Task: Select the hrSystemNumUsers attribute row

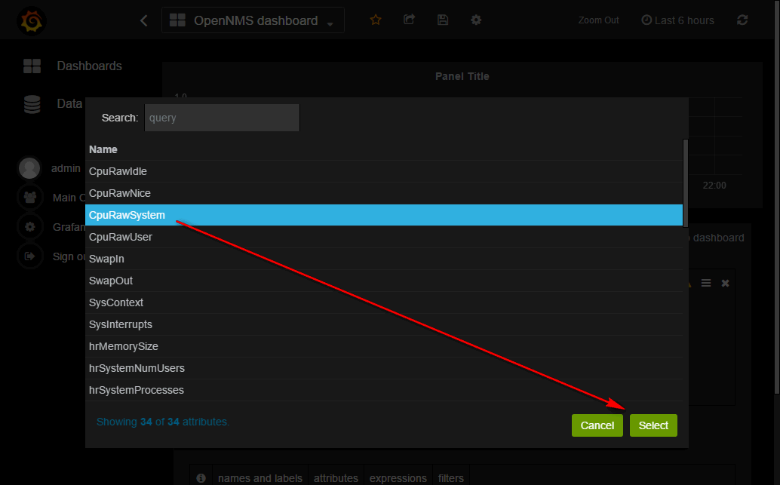Action: click(x=383, y=368)
